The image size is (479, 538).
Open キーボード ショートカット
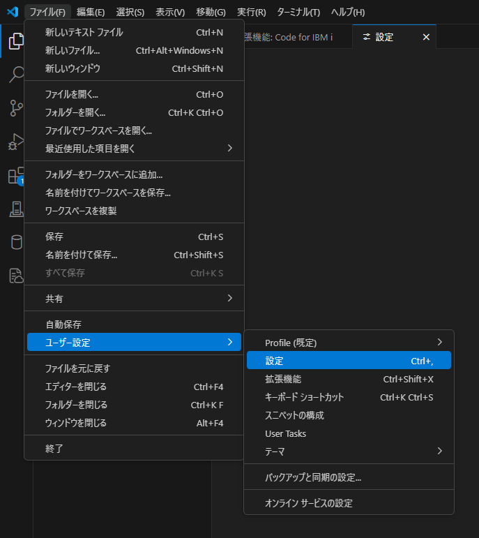(349, 397)
